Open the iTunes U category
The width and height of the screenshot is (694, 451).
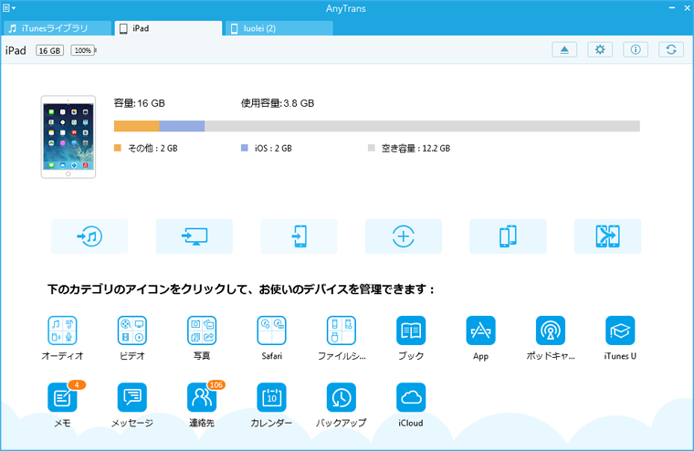(x=620, y=330)
